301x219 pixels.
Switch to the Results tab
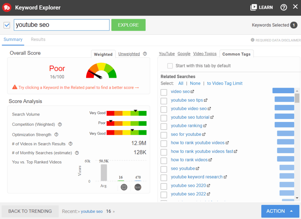(x=38, y=40)
